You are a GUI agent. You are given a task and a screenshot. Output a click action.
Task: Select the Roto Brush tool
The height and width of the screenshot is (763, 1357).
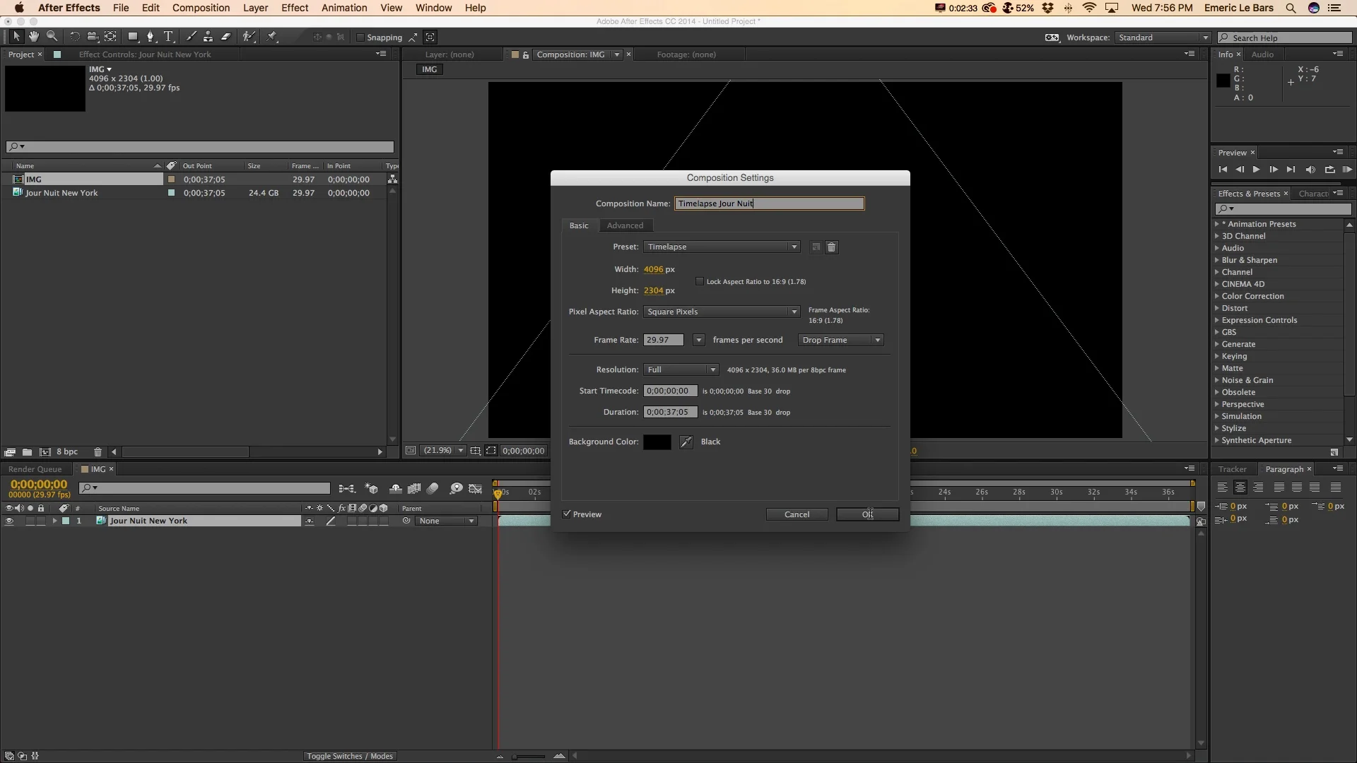pos(248,37)
